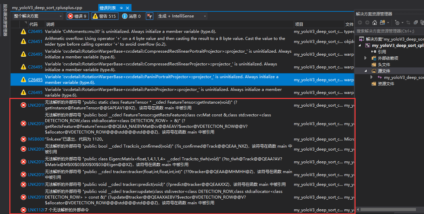Close the 错误列表 tab
This screenshot has width=424, height=214.
point(127,8)
